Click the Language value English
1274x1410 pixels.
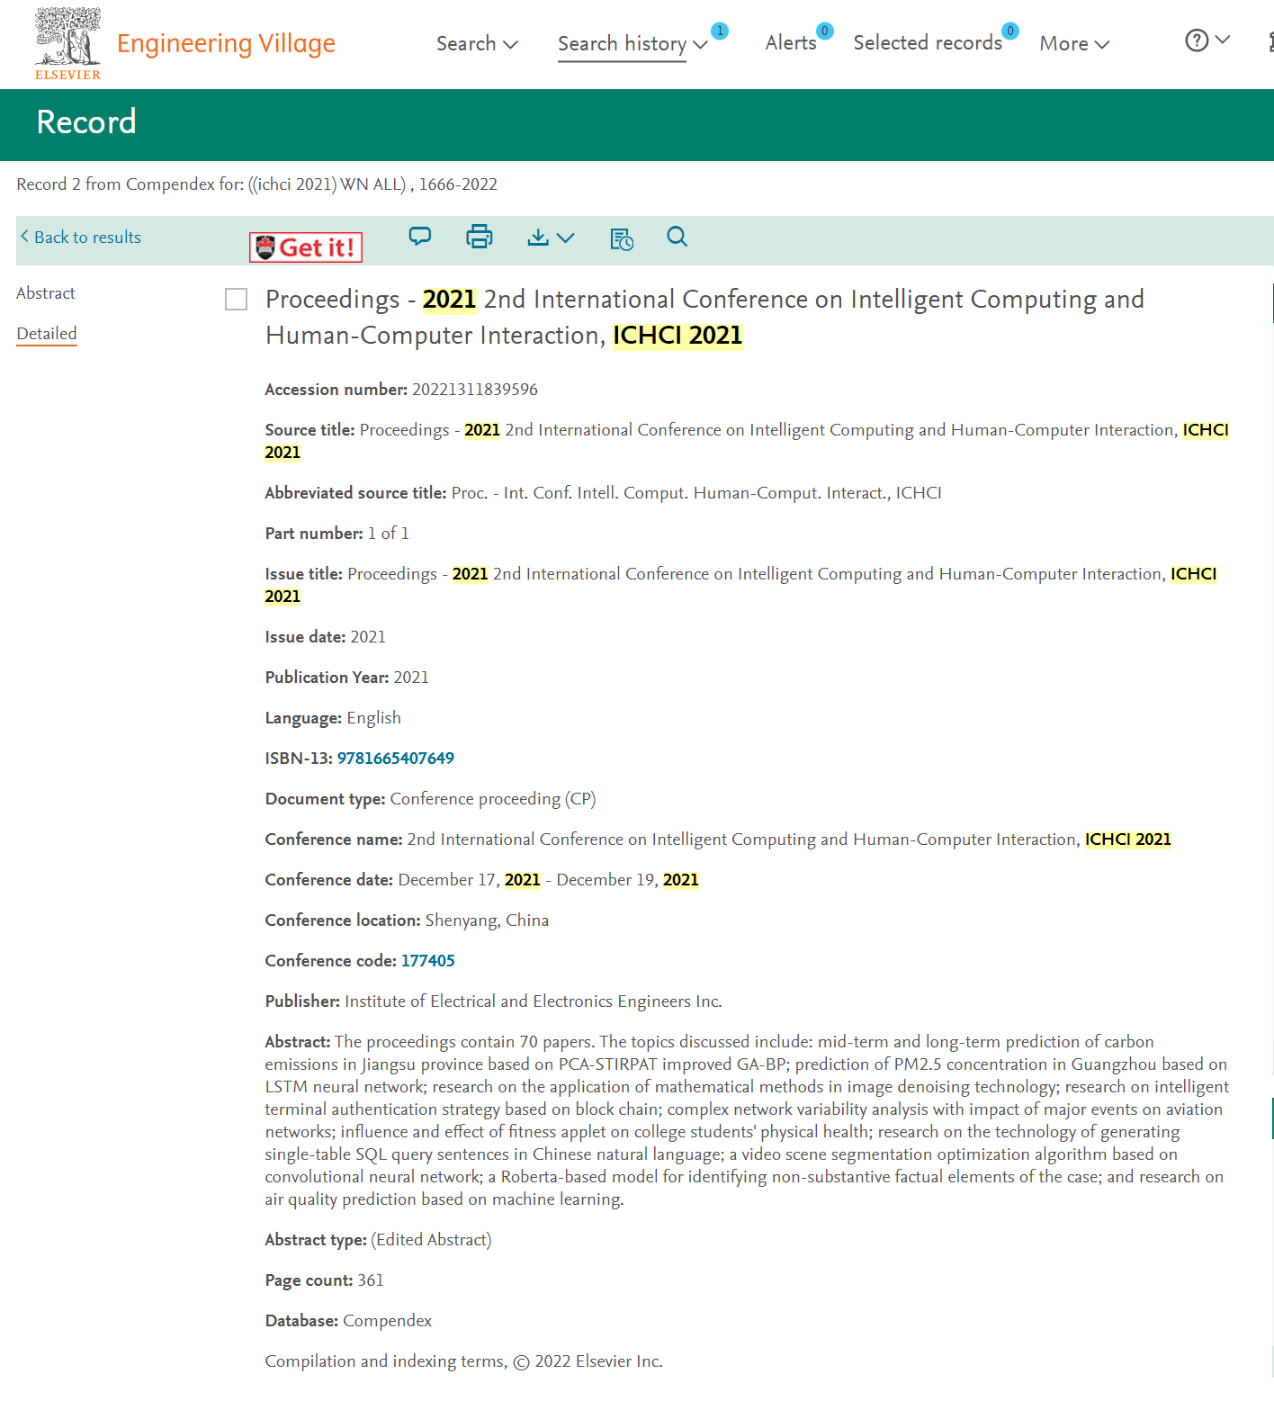point(374,718)
